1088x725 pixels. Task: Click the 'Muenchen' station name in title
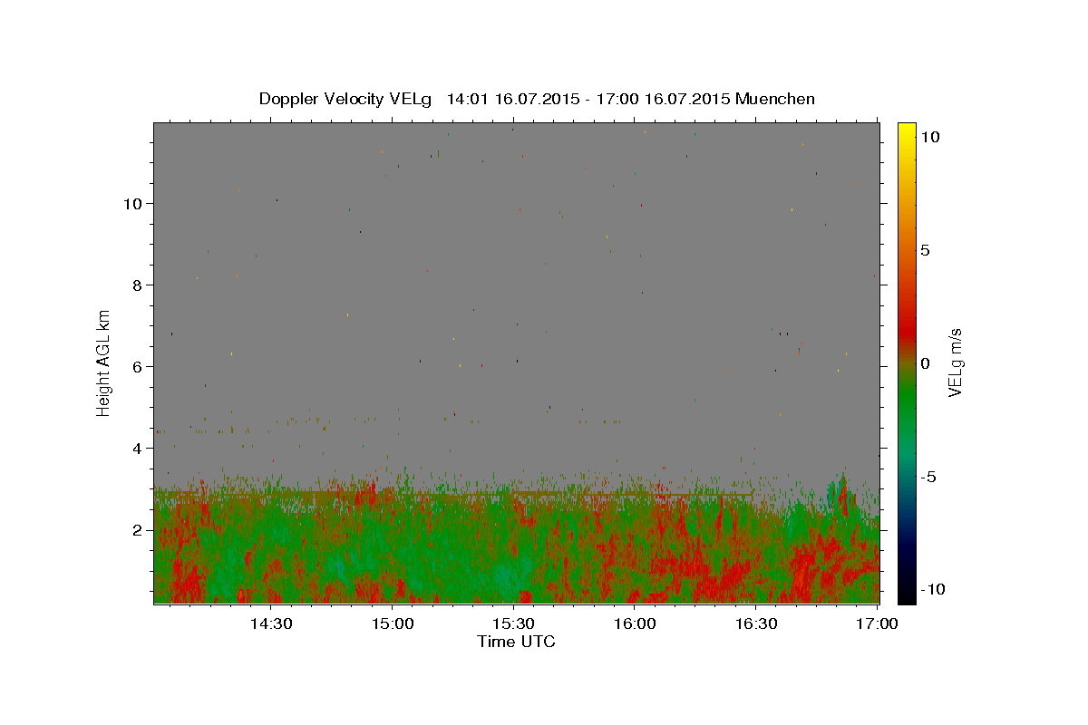point(775,99)
